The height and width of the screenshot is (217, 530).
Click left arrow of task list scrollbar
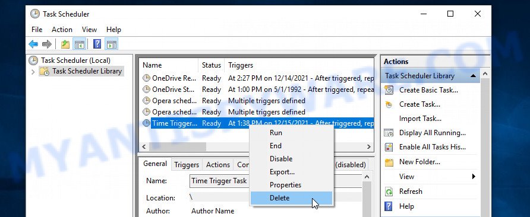point(144,147)
